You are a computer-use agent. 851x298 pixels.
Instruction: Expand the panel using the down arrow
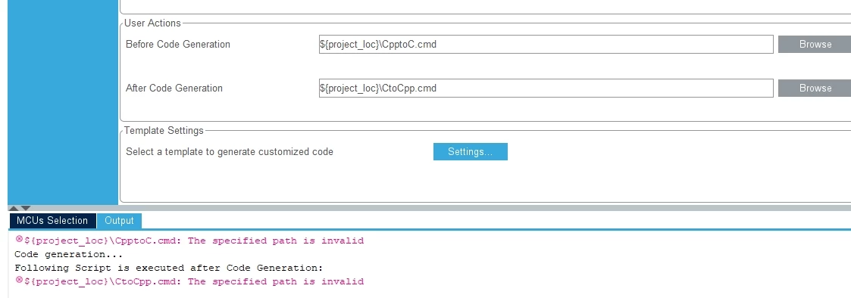[26, 208]
